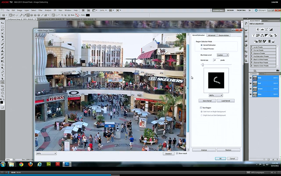Image resolution: width=281 pixels, height=176 pixels.
Task: Hide the RGB channel visibility eye
Action: pos(250,78)
